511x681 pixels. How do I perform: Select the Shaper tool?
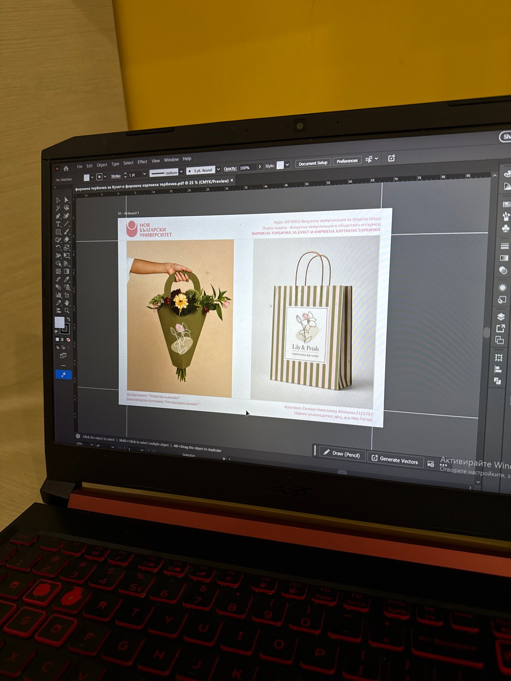point(58,240)
